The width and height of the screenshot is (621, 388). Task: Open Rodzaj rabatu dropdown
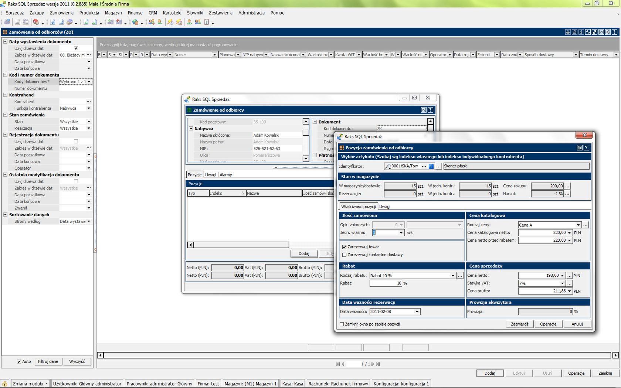pos(453,275)
